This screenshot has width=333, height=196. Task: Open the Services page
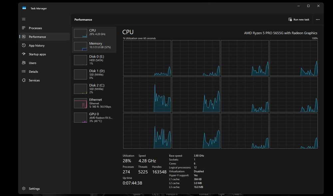[x=45, y=80]
